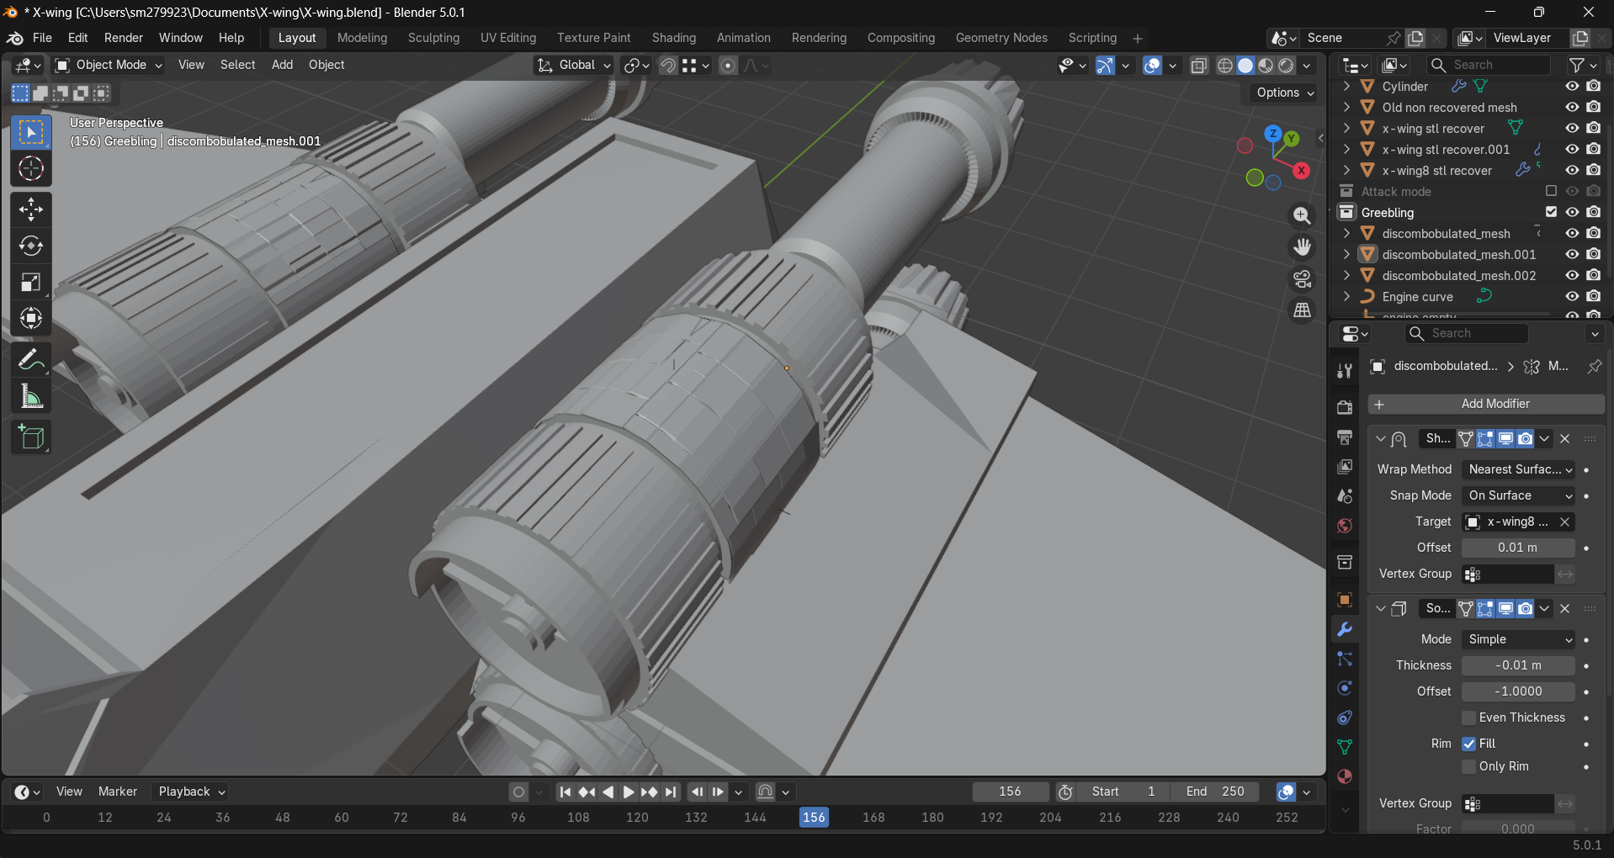Switch to the Geometry Nodes workspace tab
Image resolution: width=1614 pixels, height=858 pixels.
click(1001, 38)
